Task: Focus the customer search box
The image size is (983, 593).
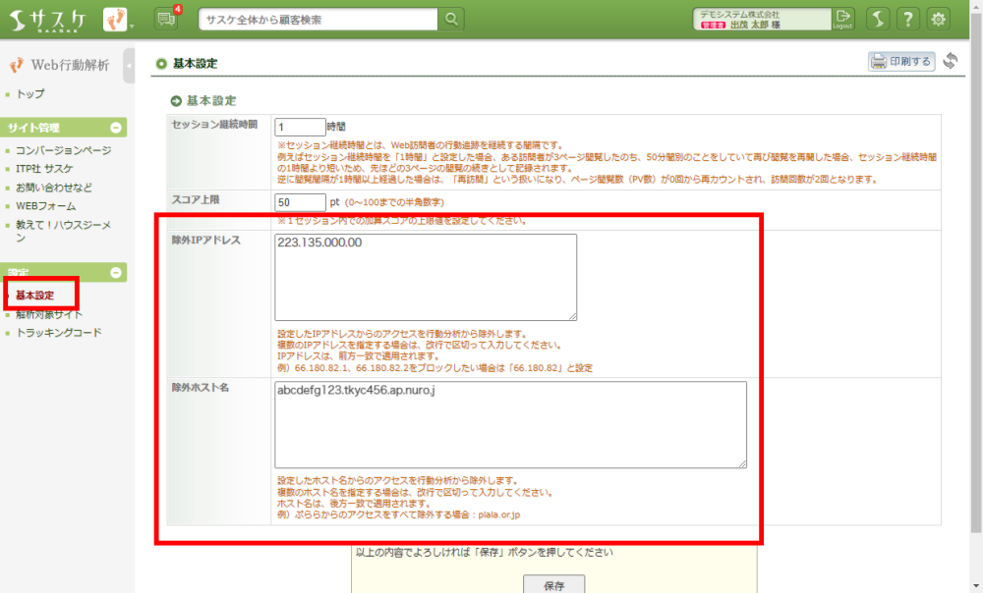Action: point(318,20)
